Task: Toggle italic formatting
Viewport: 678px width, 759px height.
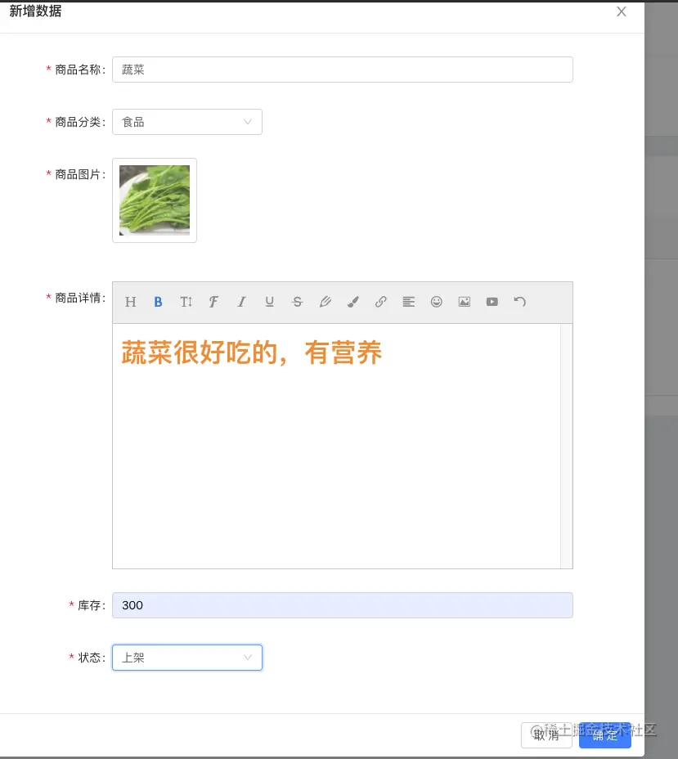Action: pos(241,302)
